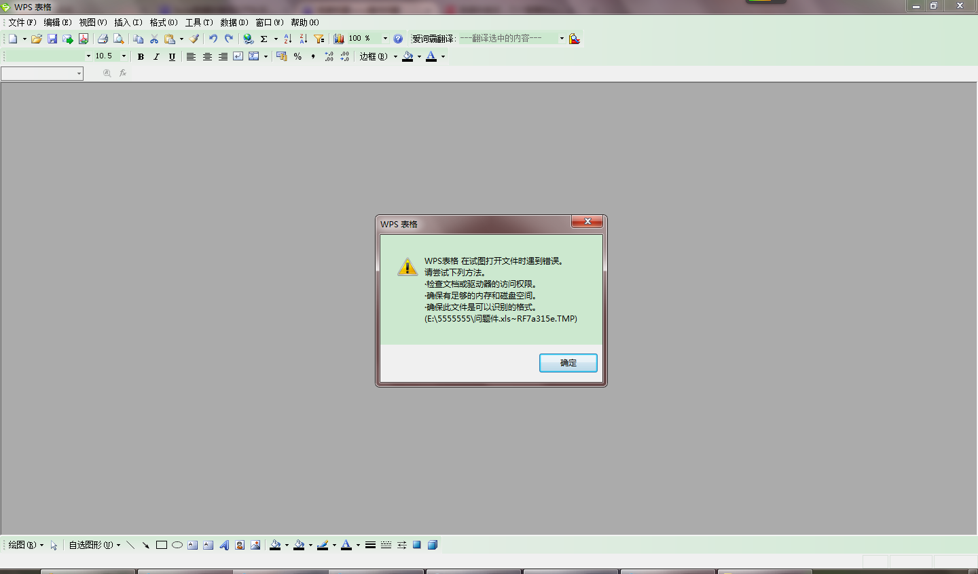Viewport: 978px width, 574px height.
Task: Save using the floppy disk icon
Action: (52, 39)
